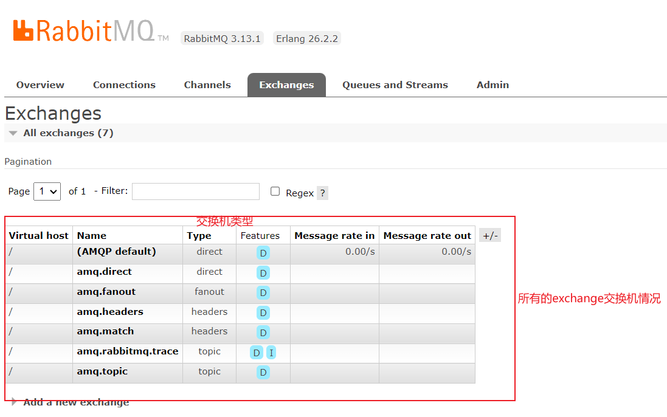Sort by the Virtual host column header

tap(39, 235)
